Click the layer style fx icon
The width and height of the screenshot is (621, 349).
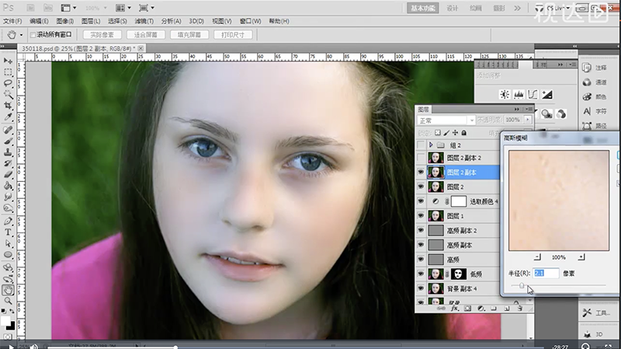tap(455, 308)
